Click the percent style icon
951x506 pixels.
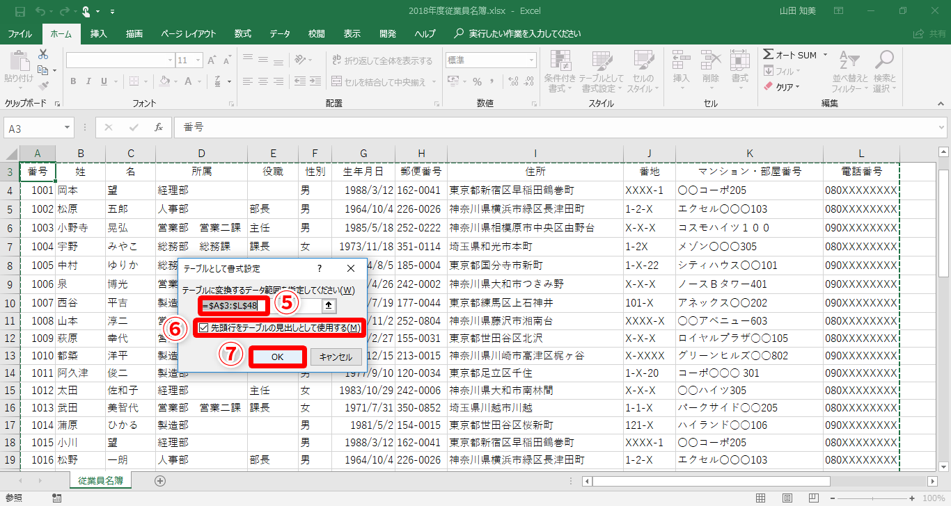[477, 82]
